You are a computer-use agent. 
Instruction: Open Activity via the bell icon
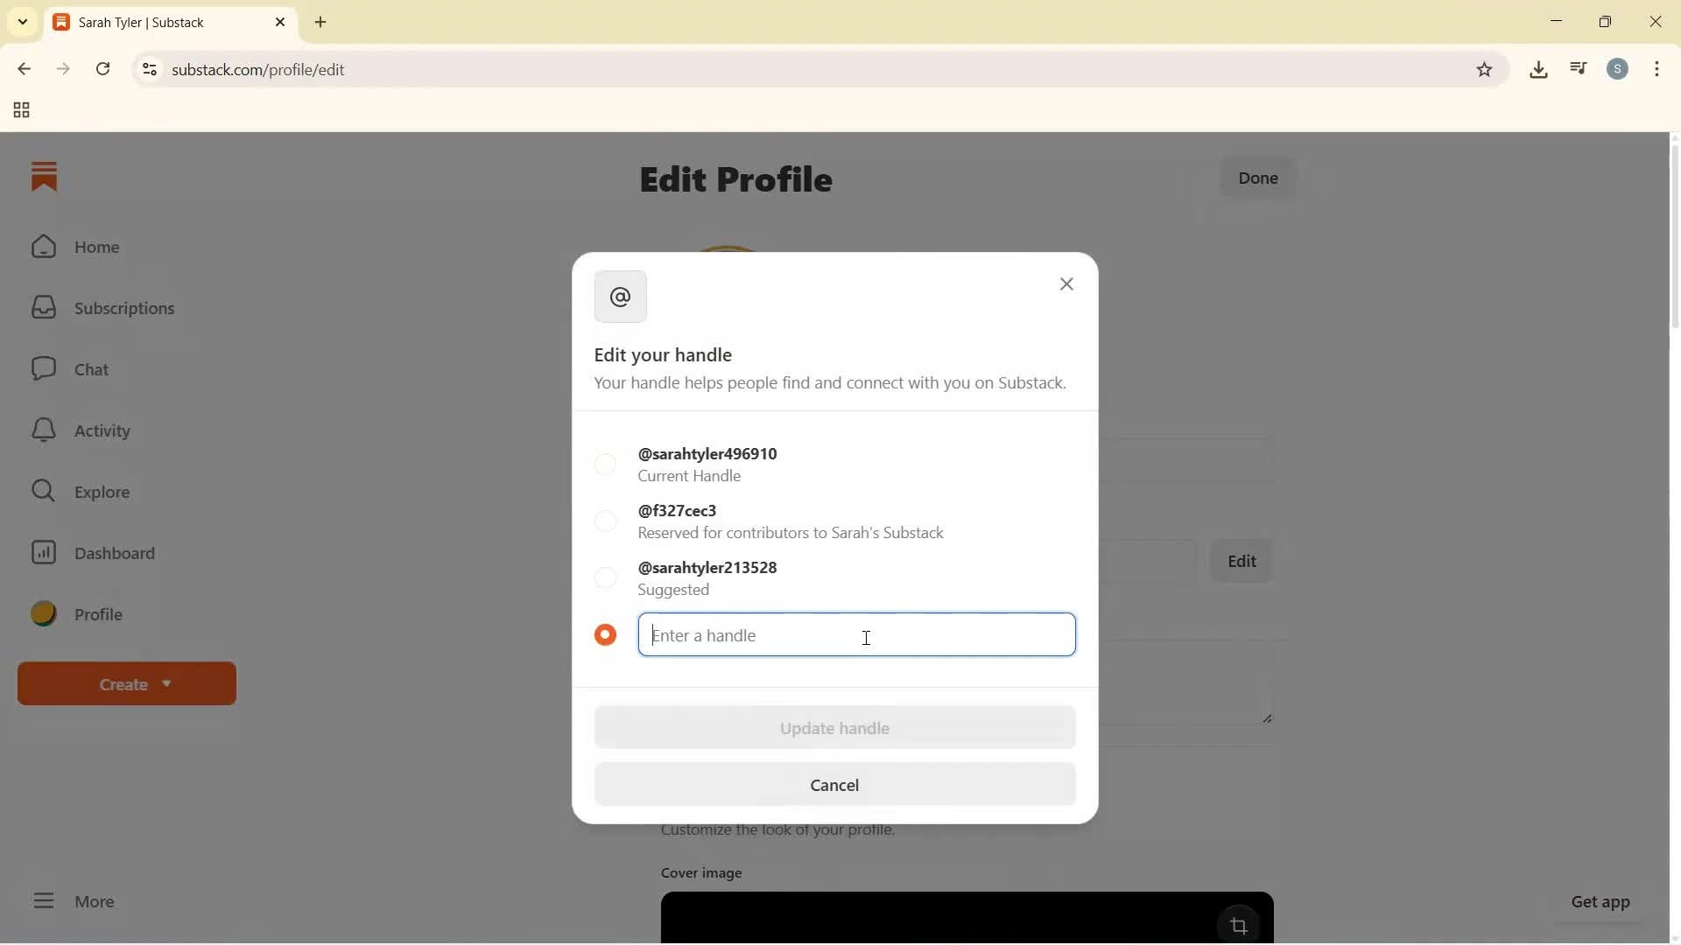point(43,430)
